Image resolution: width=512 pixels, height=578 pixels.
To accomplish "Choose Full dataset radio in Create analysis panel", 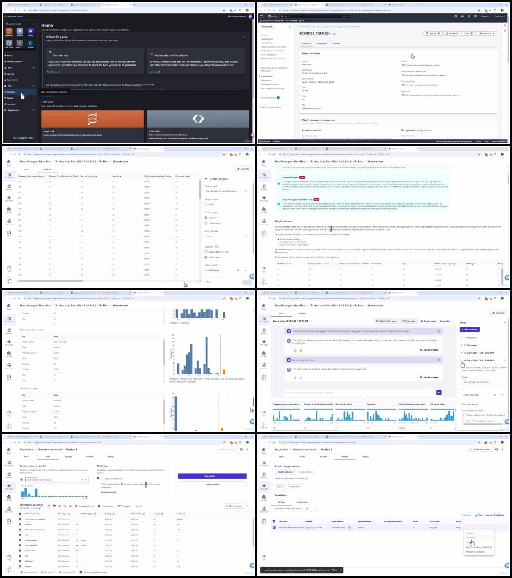I will [206, 257].
